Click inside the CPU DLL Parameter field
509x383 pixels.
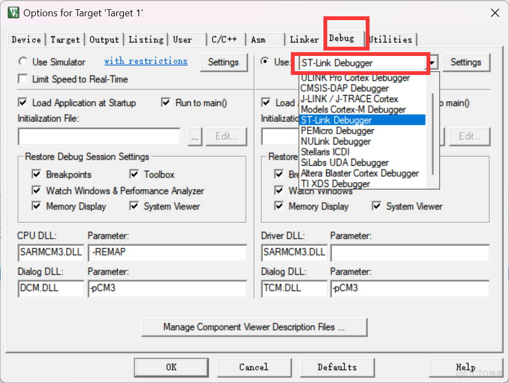(x=167, y=253)
